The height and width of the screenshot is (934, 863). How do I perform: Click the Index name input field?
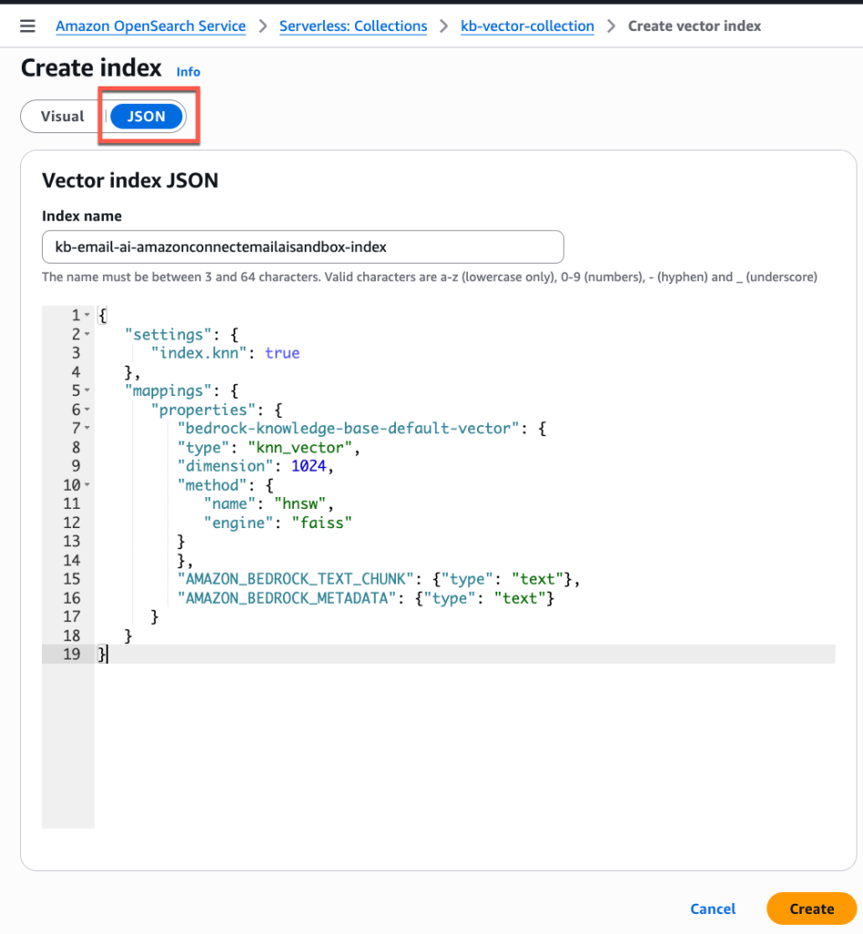302,246
